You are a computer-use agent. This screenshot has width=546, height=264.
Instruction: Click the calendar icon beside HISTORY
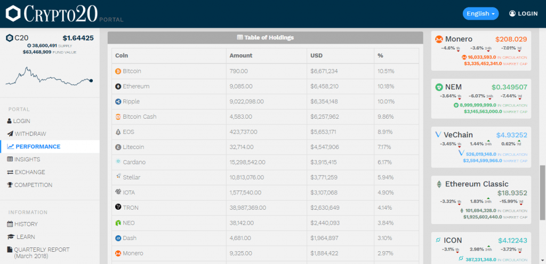point(10,224)
